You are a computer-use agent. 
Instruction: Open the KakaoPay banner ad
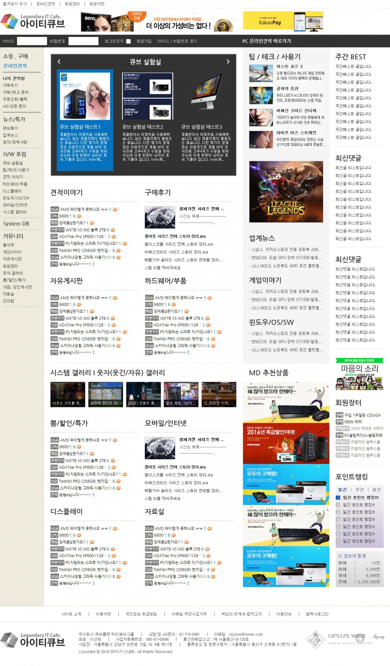[283, 22]
